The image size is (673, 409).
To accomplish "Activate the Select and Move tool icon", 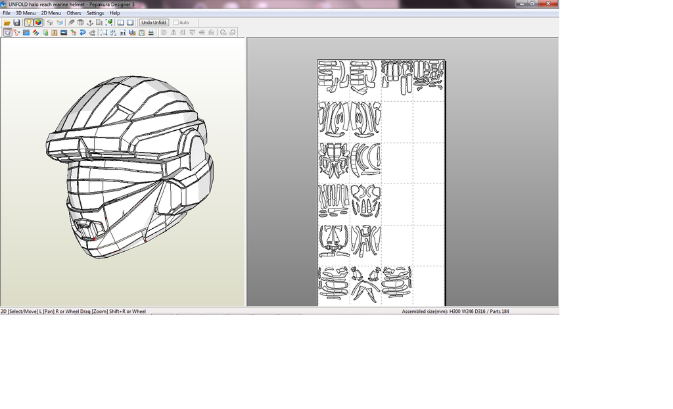I will pos(7,32).
